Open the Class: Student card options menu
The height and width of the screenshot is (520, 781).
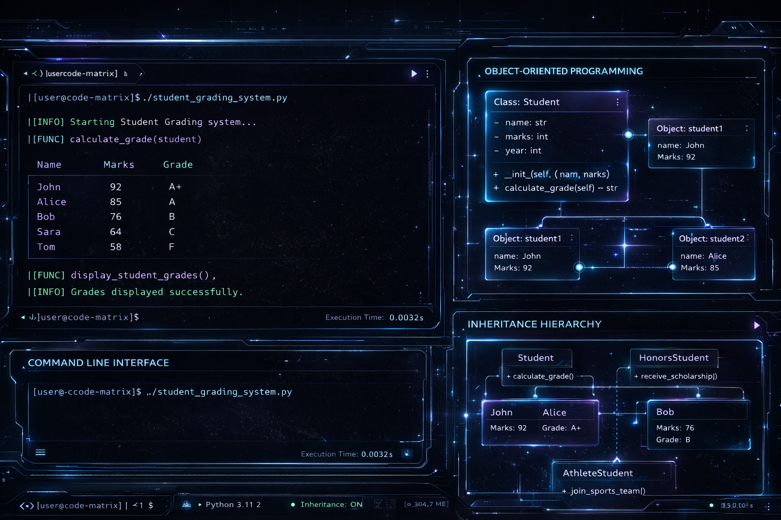(617, 102)
